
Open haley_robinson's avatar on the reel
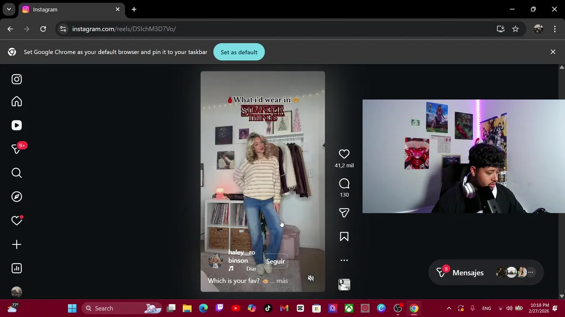tap(215, 261)
